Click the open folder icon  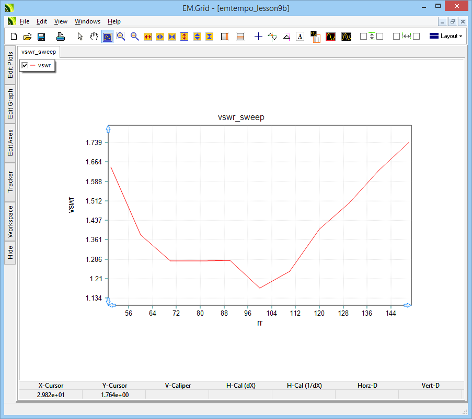pyautogui.click(x=28, y=37)
